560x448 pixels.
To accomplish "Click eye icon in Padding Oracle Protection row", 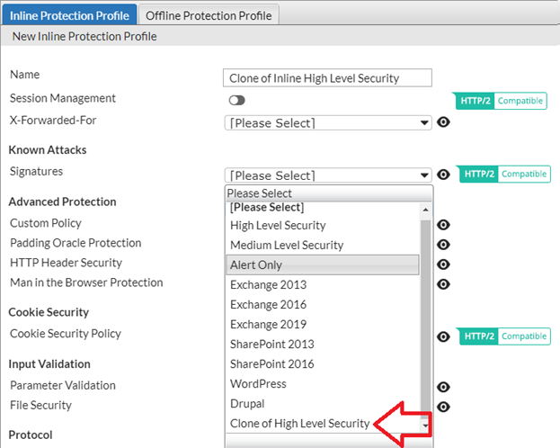I will pos(443,245).
